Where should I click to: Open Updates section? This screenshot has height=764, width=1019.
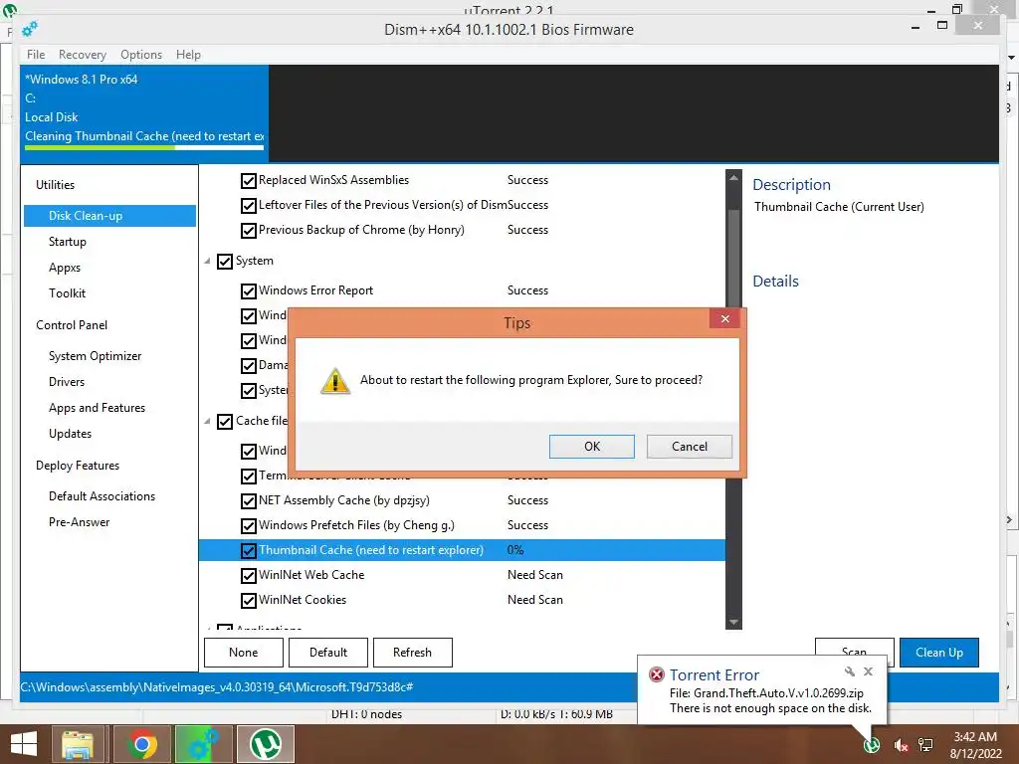coord(71,434)
